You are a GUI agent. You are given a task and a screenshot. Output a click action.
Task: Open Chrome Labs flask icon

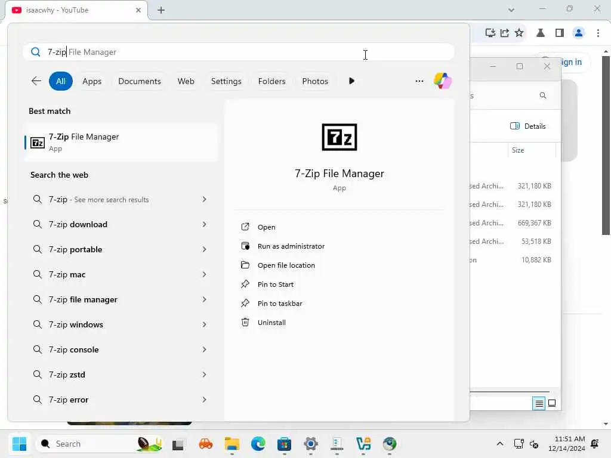tap(541, 33)
